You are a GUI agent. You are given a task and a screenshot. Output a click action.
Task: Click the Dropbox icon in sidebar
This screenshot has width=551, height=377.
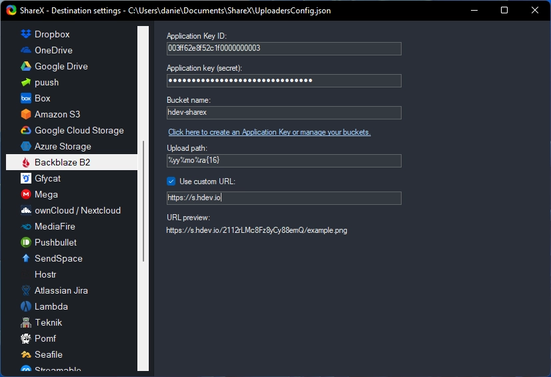26,34
